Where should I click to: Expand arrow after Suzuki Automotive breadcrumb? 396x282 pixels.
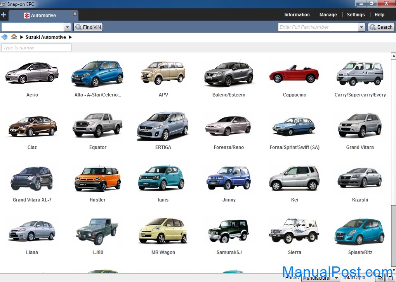[70, 37]
